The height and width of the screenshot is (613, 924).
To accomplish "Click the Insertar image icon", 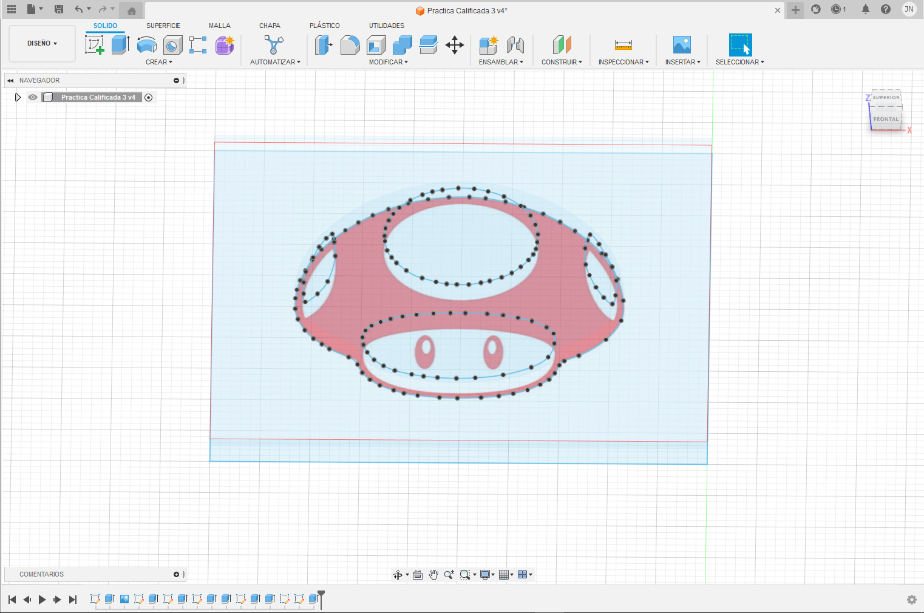I will pos(682,45).
